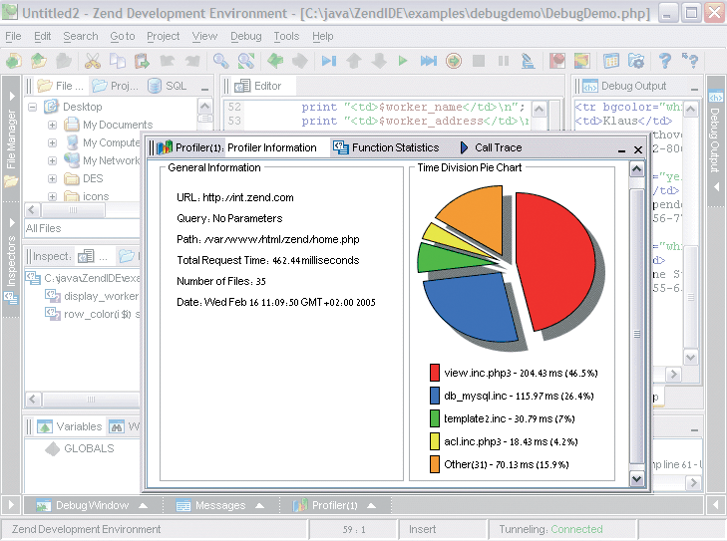Minimize the Debug Output panel
This screenshot has width=727, height=541.
click(694, 88)
